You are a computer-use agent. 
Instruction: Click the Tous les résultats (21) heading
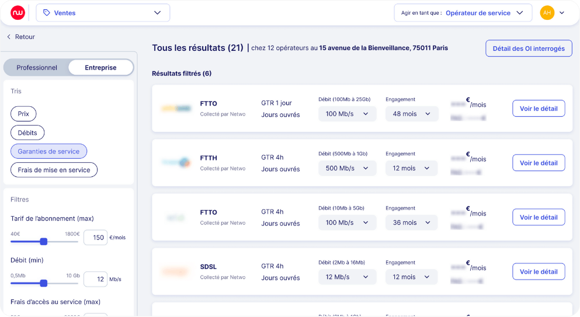pyautogui.click(x=197, y=48)
